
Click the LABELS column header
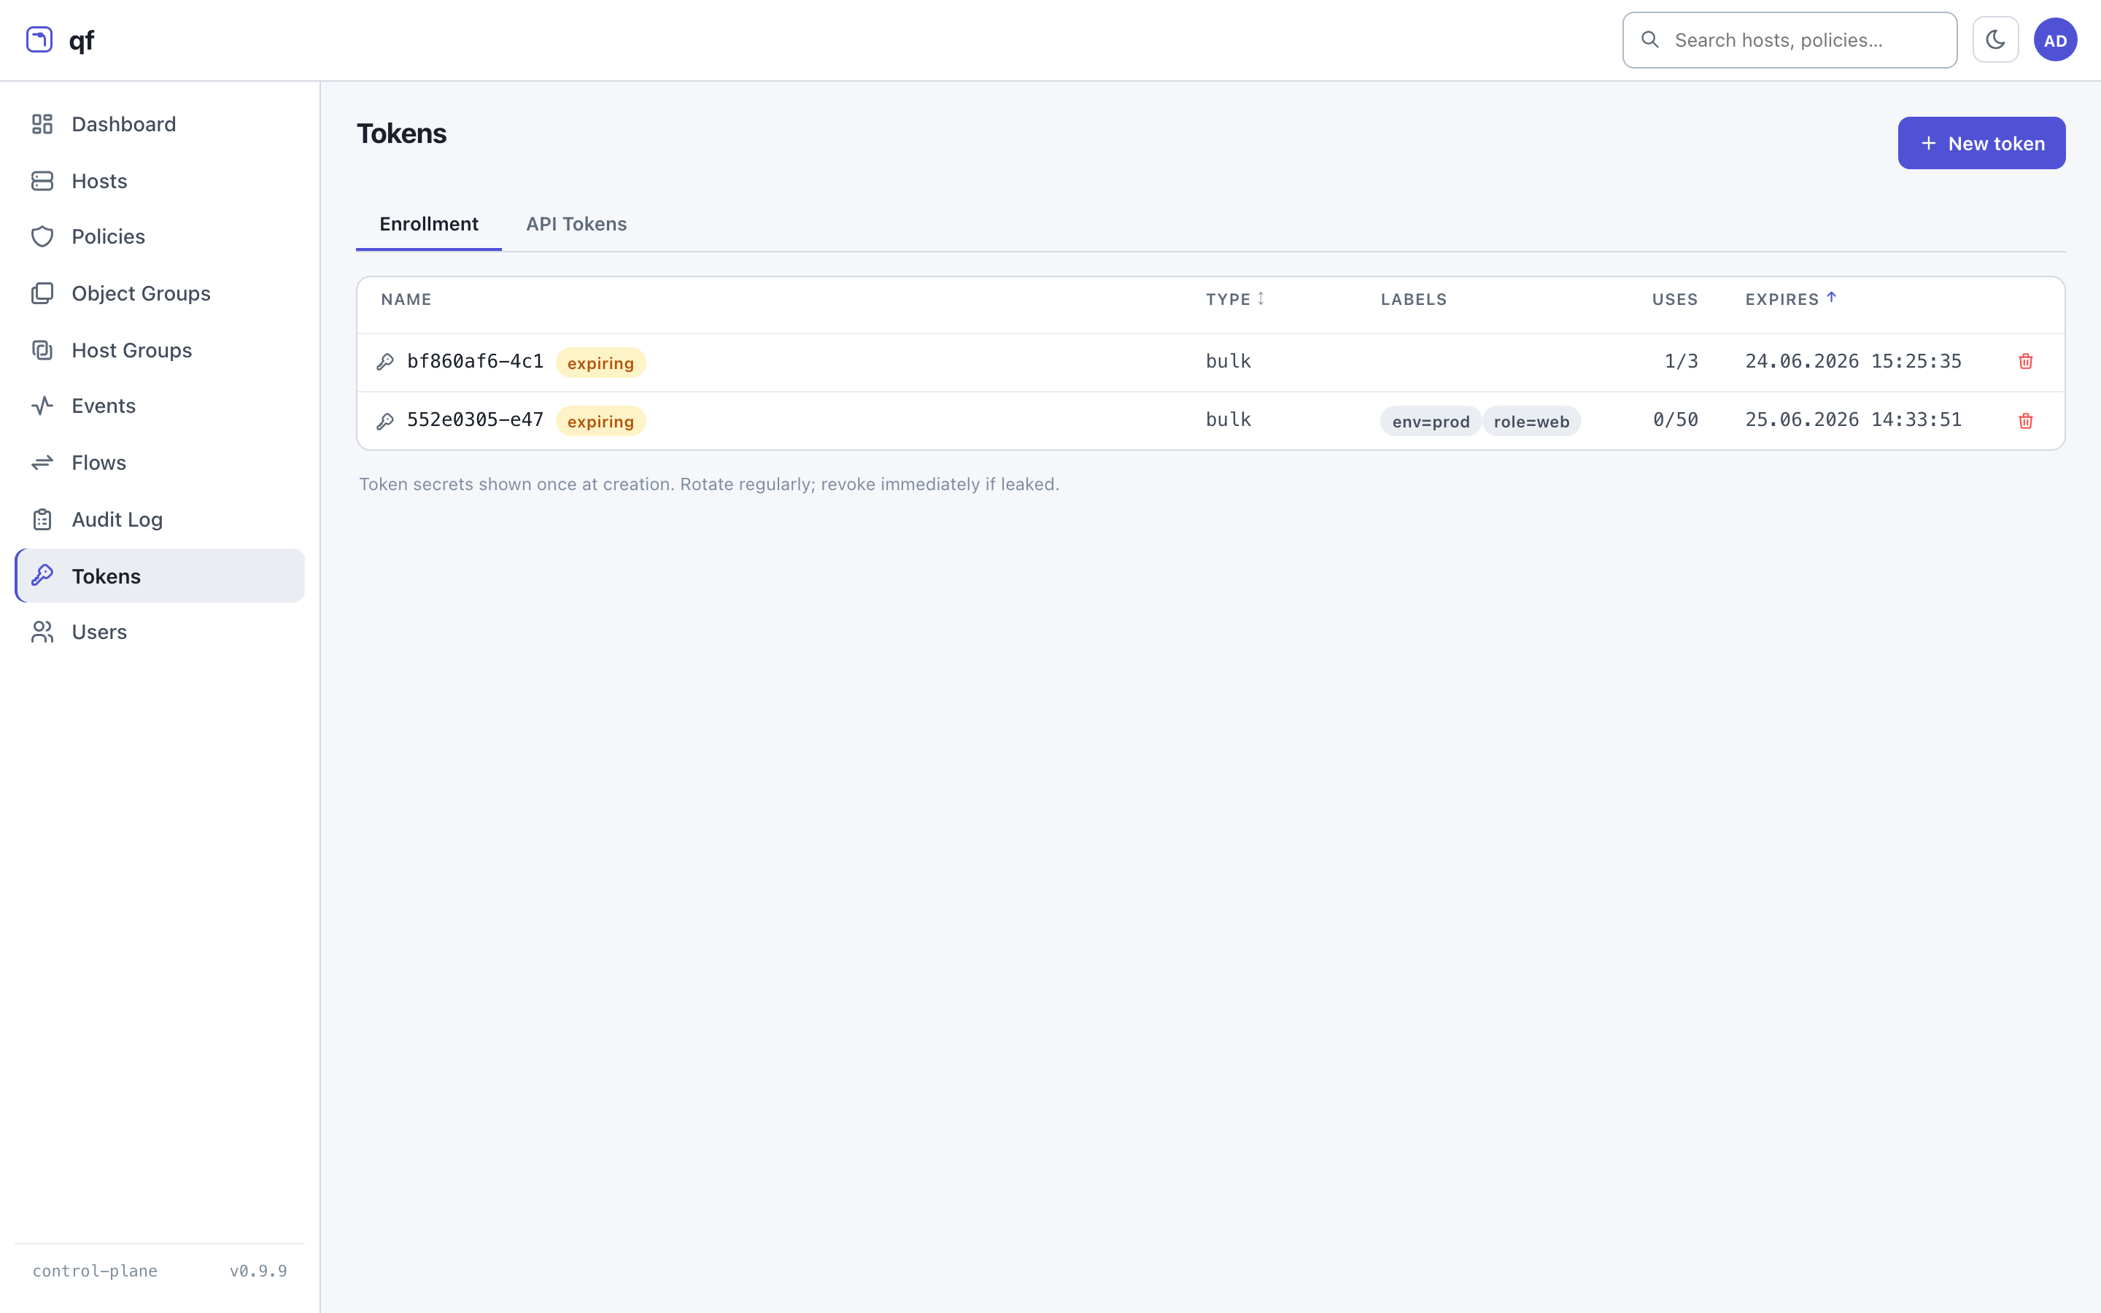pyautogui.click(x=1413, y=300)
